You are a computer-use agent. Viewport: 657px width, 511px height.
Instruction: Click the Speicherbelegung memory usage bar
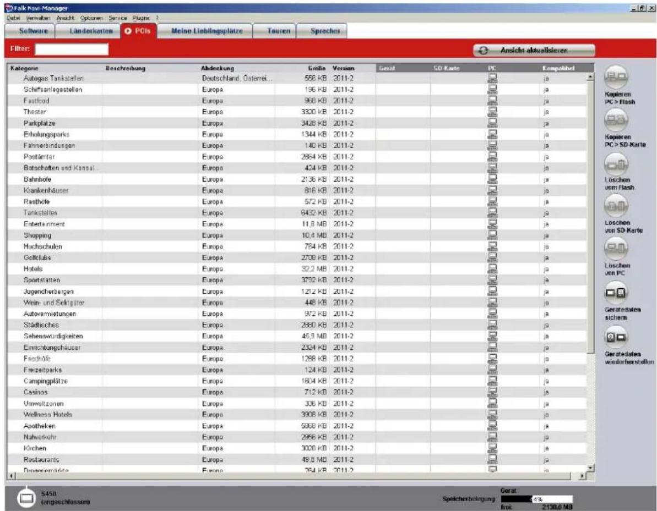point(537,499)
